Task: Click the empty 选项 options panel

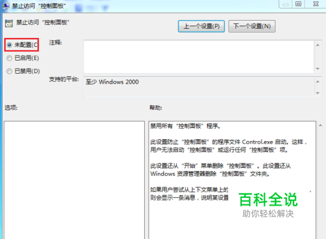Action: pos(74,180)
